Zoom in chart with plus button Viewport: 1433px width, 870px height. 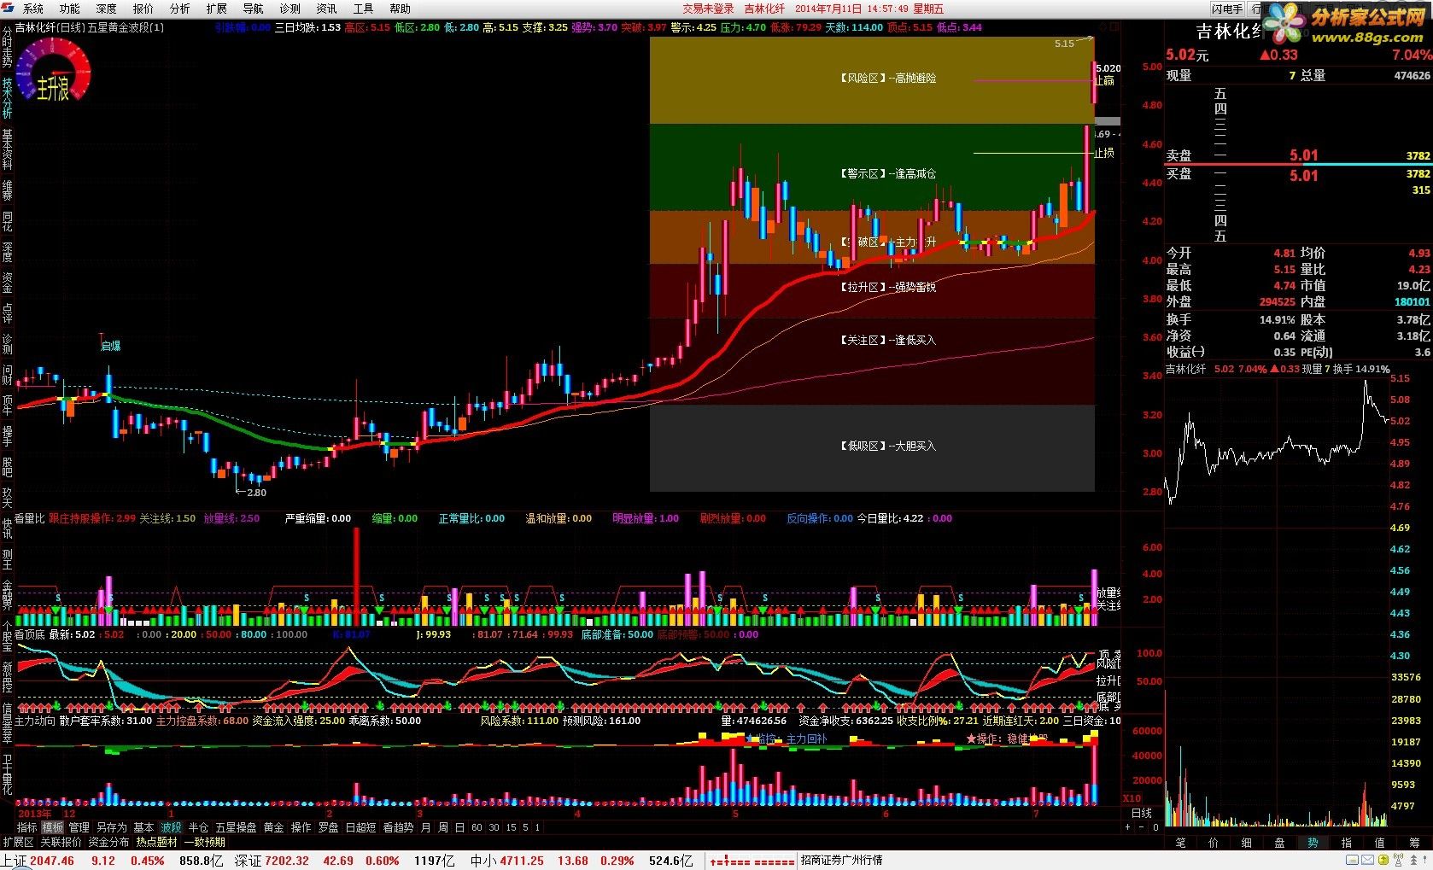click(x=1127, y=827)
